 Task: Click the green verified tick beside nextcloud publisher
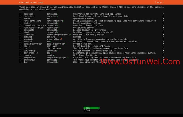pyautogui.click(x=58, y=16)
